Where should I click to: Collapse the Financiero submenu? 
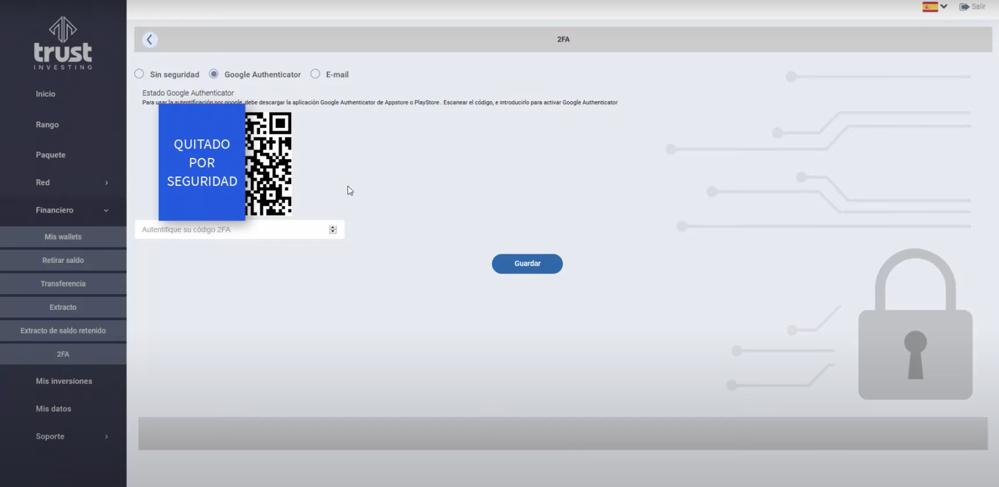pyautogui.click(x=106, y=210)
